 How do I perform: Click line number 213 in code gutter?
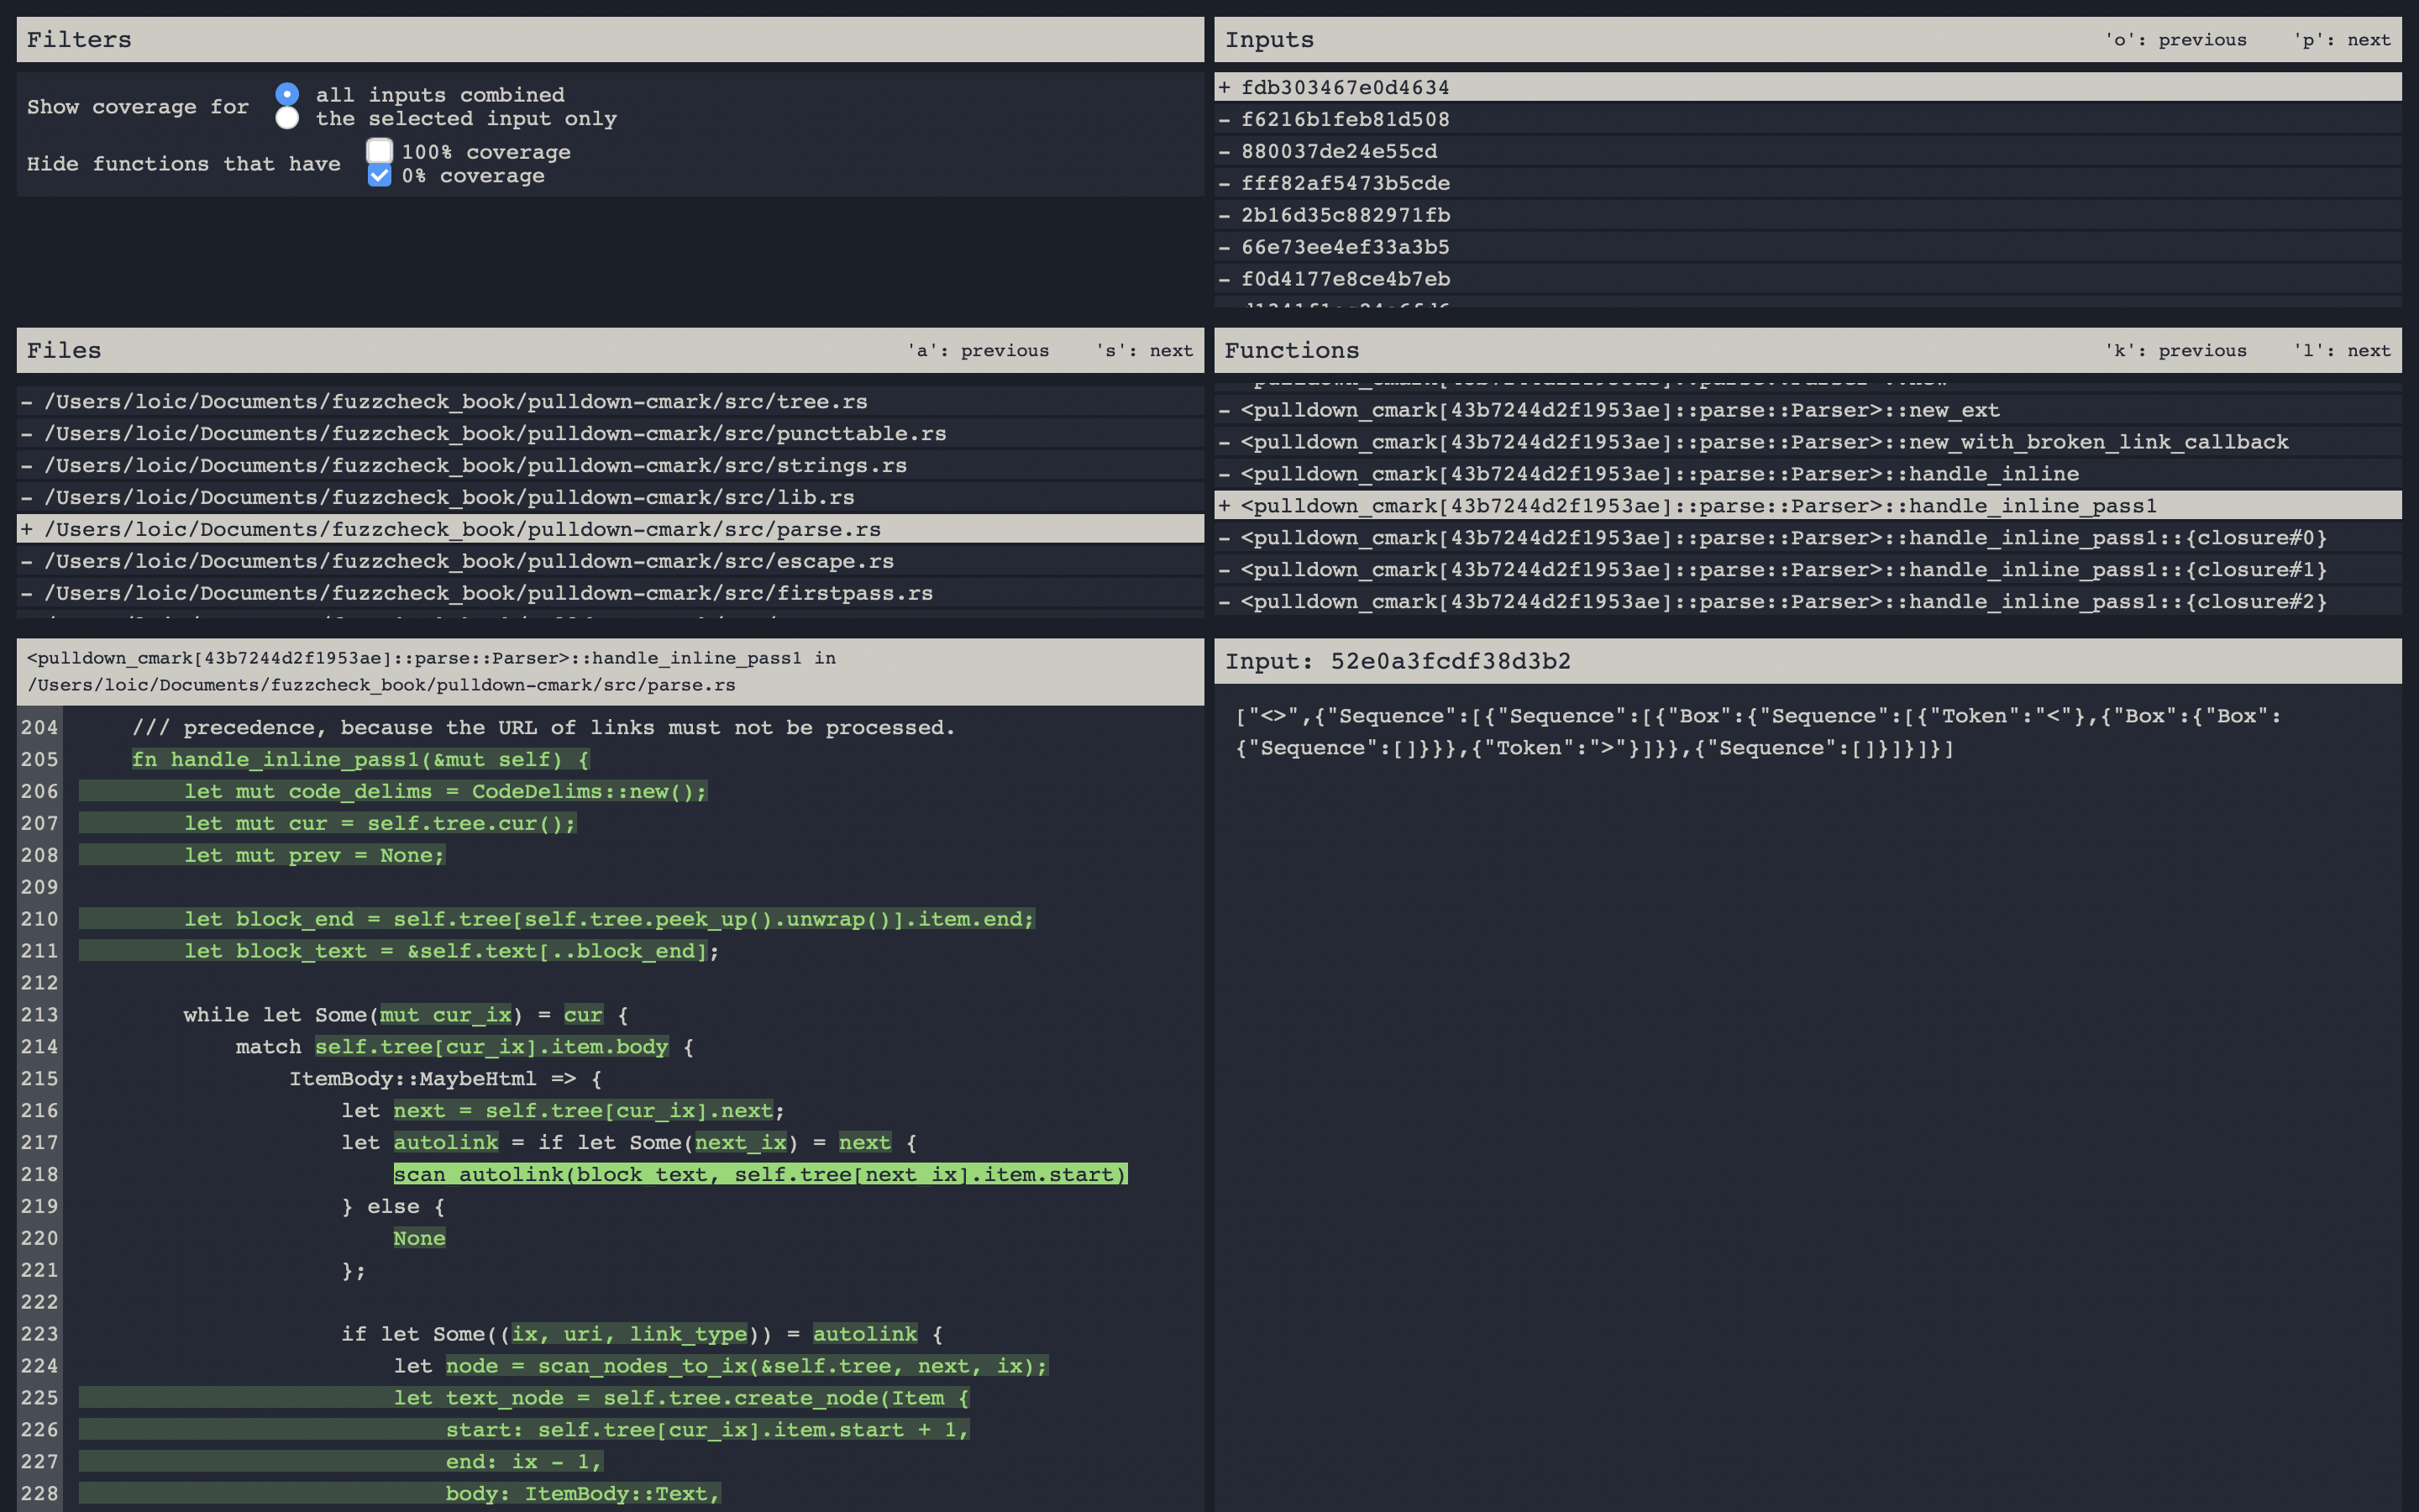(40, 1014)
